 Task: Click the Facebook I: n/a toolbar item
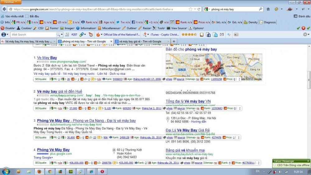point(137,22)
